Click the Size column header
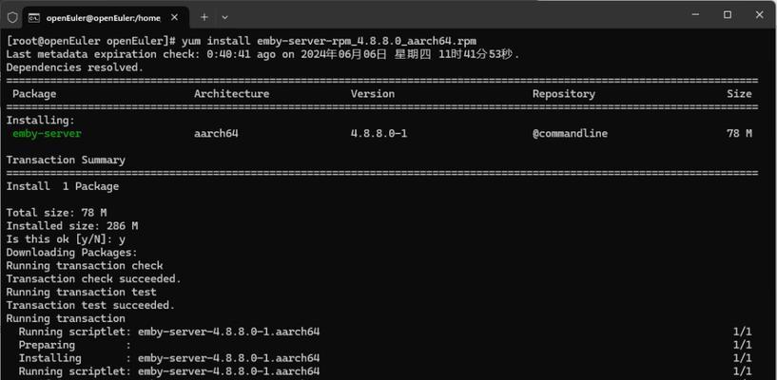Viewport: 777px width, 380px height. click(739, 94)
